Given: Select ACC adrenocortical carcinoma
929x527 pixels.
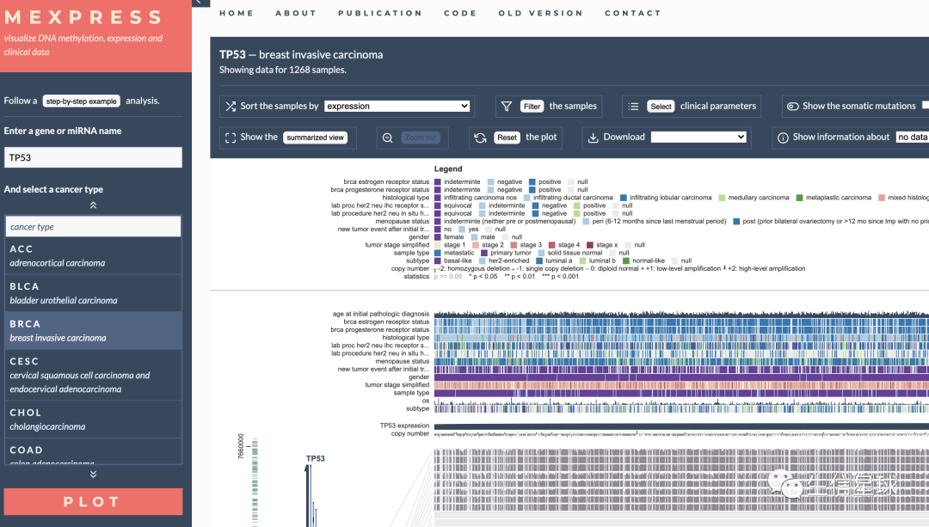Looking at the screenshot, I should pyautogui.click(x=93, y=256).
